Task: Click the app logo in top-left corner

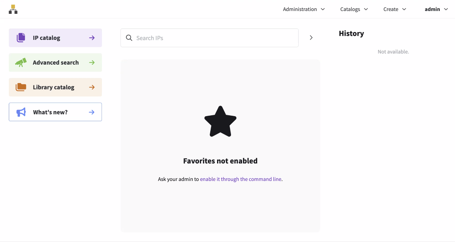Action: [13, 9]
